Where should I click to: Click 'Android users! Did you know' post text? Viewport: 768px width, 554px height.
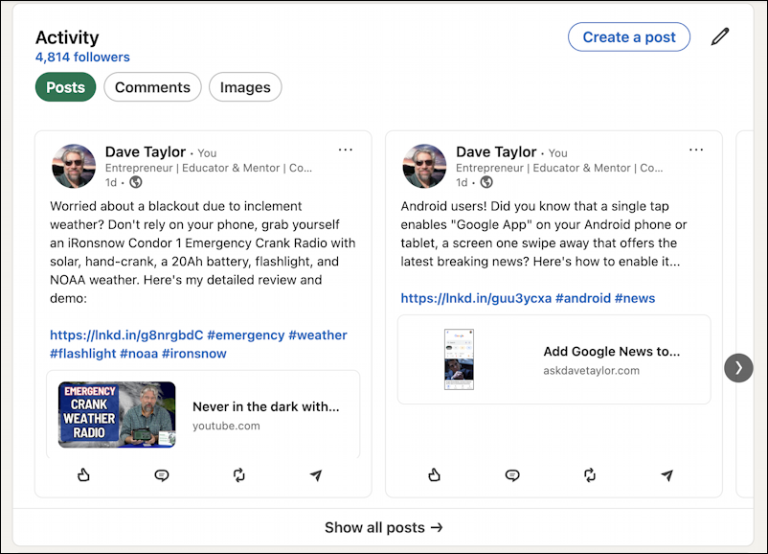coord(544,234)
